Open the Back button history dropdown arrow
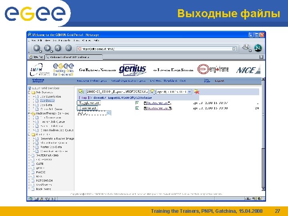Viewport: 288px width, 216px height. pos(41,52)
